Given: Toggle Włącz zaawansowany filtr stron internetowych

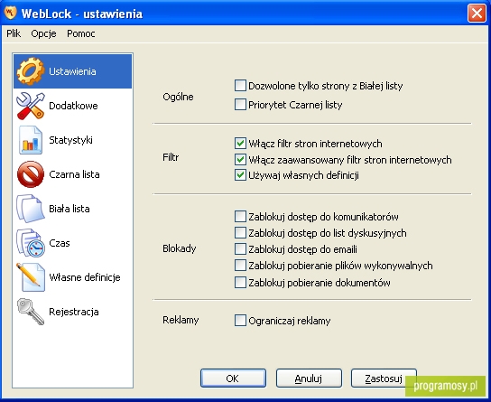Looking at the screenshot, I should tap(240, 160).
